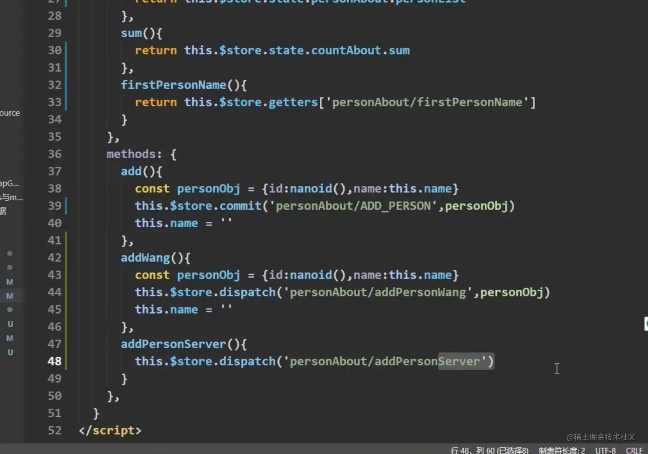Image resolution: width=648 pixels, height=454 pixels.
Task: Click countAbout in the sum return statement
Action: (346, 50)
